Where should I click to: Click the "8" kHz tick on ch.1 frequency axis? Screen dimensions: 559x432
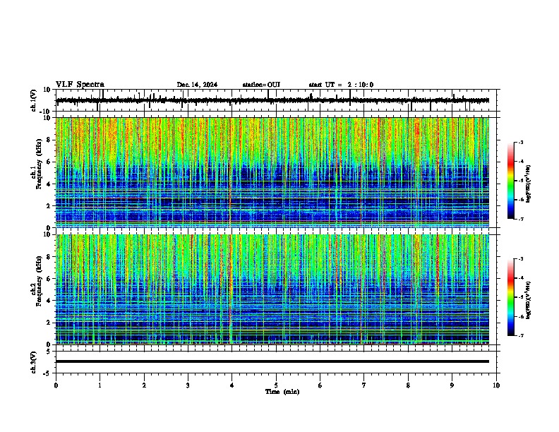[49, 140]
